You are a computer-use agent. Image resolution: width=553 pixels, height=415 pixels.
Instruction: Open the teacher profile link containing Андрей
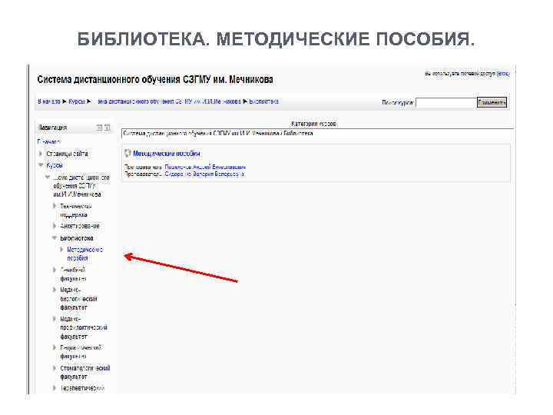(x=205, y=167)
